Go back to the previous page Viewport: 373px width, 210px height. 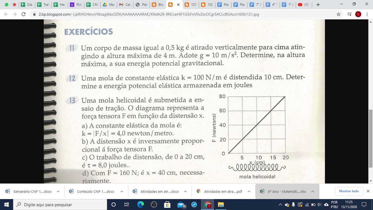tap(6, 14)
